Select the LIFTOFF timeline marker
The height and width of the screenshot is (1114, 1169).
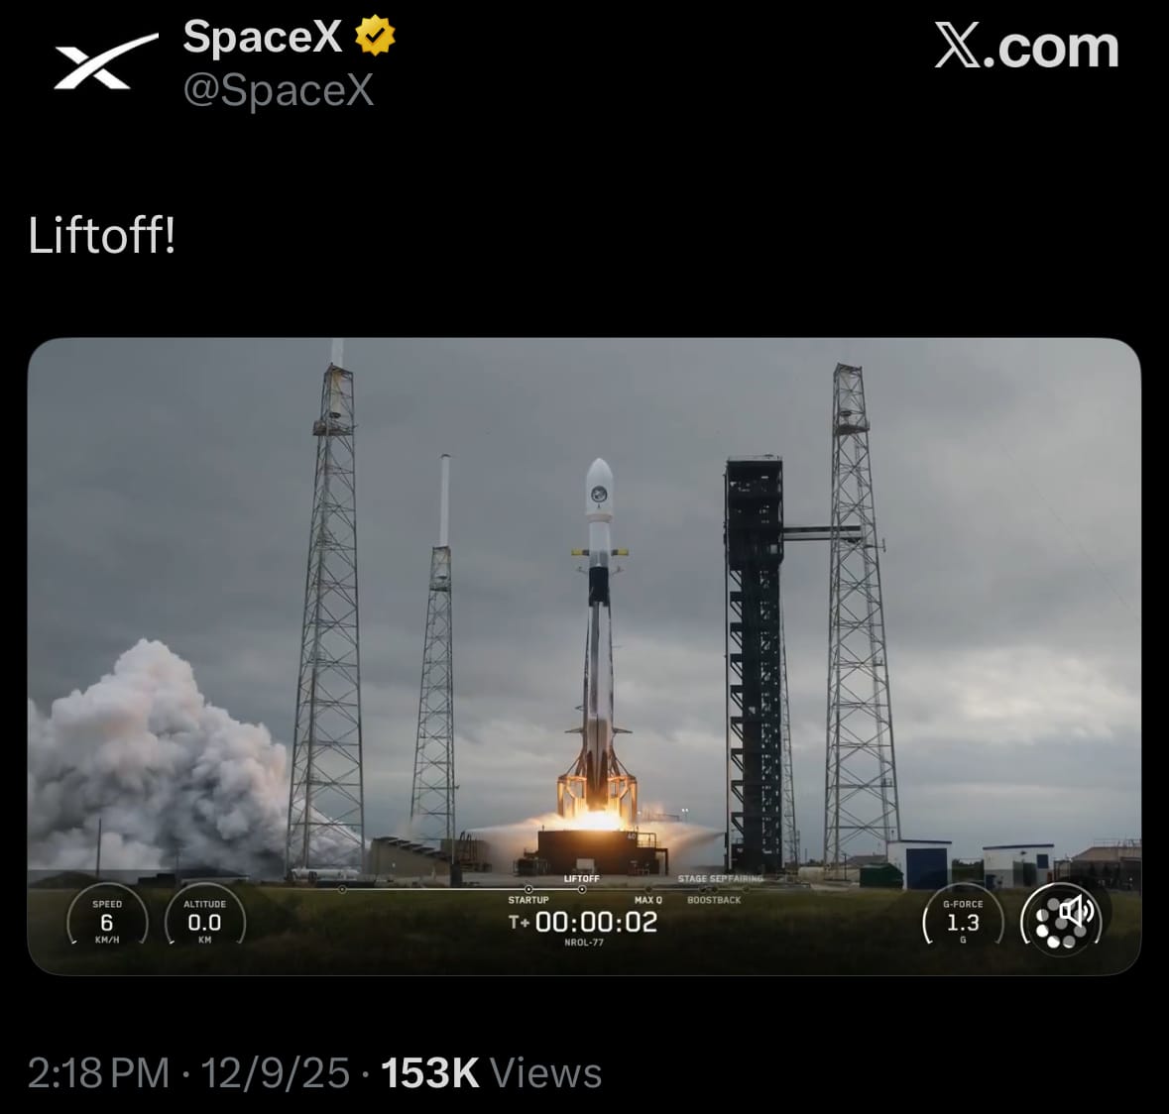[581, 884]
